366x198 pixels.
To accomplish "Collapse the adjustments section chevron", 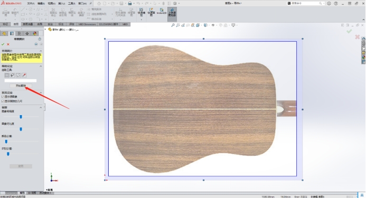I will (41, 107).
